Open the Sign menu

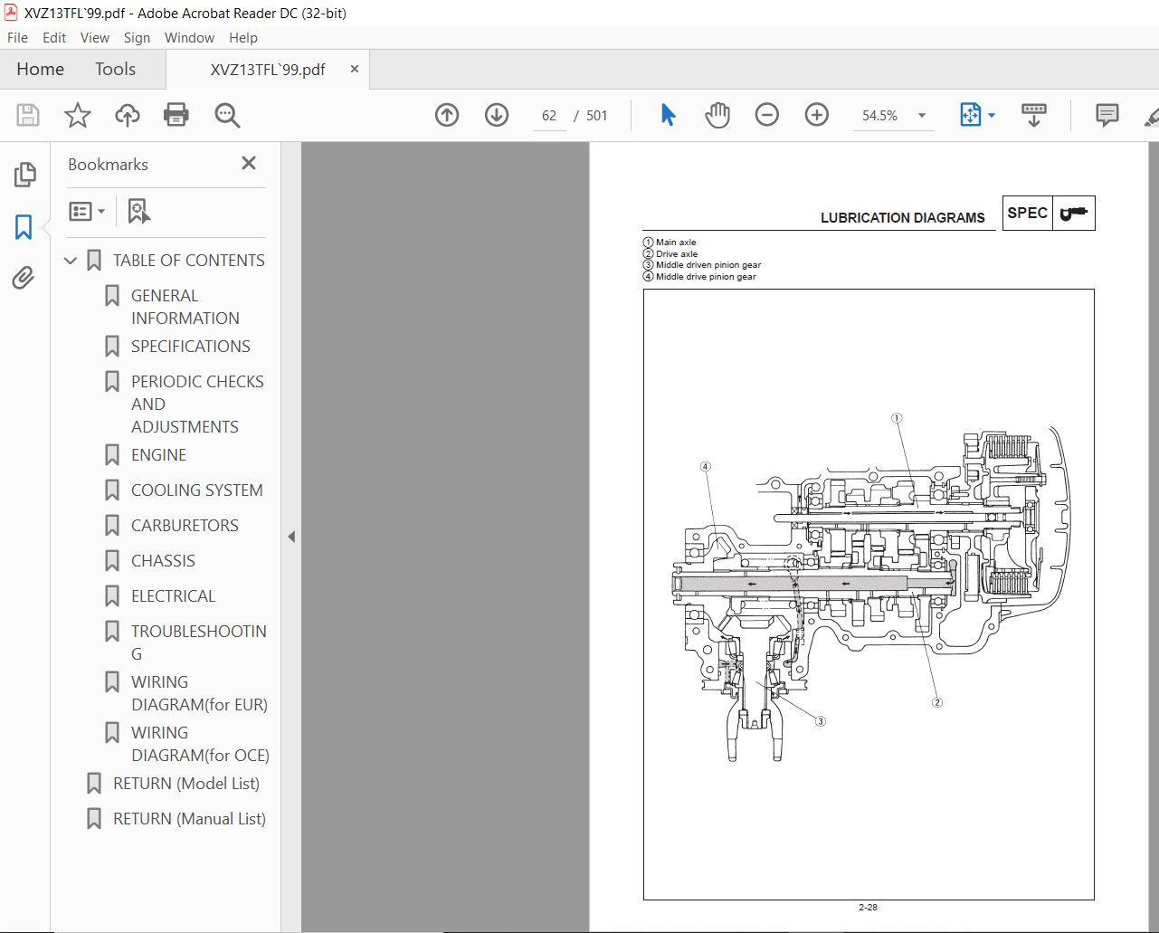(x=137, y=37)
